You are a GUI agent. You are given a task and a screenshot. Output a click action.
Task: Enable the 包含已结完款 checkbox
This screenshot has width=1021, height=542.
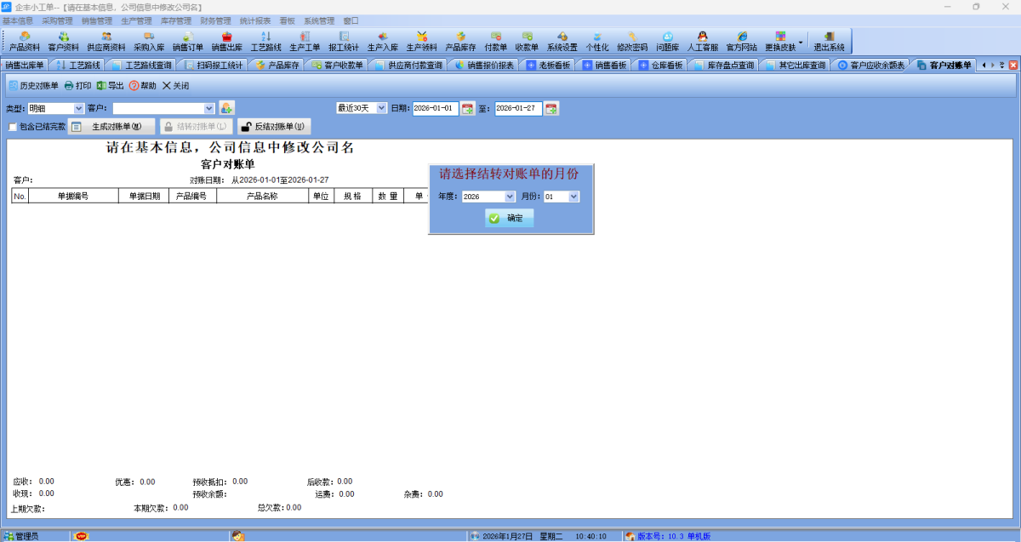pyautogui.click(x=13, y=127)
